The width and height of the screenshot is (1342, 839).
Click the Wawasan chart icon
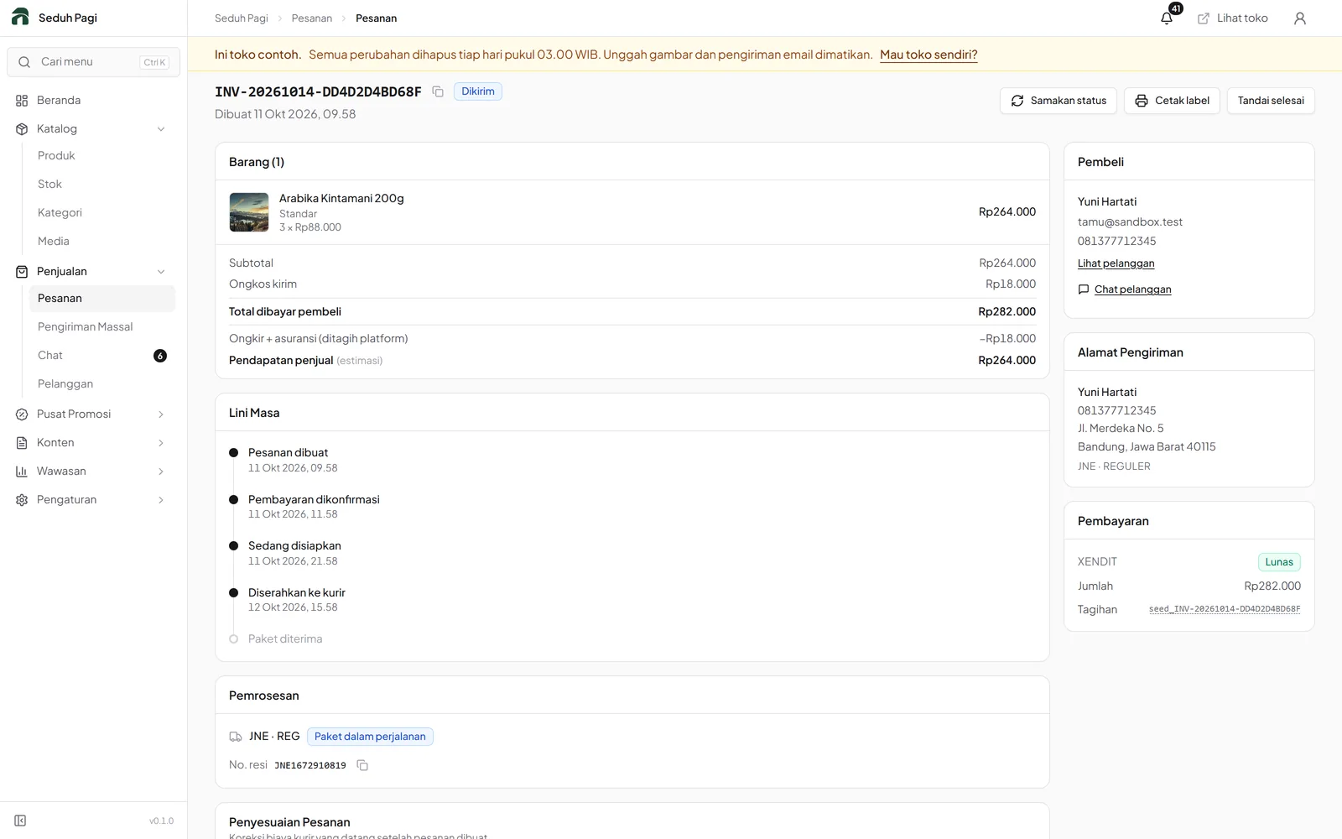tap(22, 471)
